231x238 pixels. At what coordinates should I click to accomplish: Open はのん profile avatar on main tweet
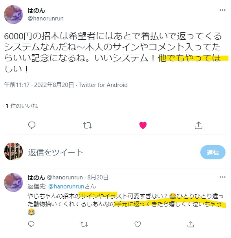click(13, 15)
